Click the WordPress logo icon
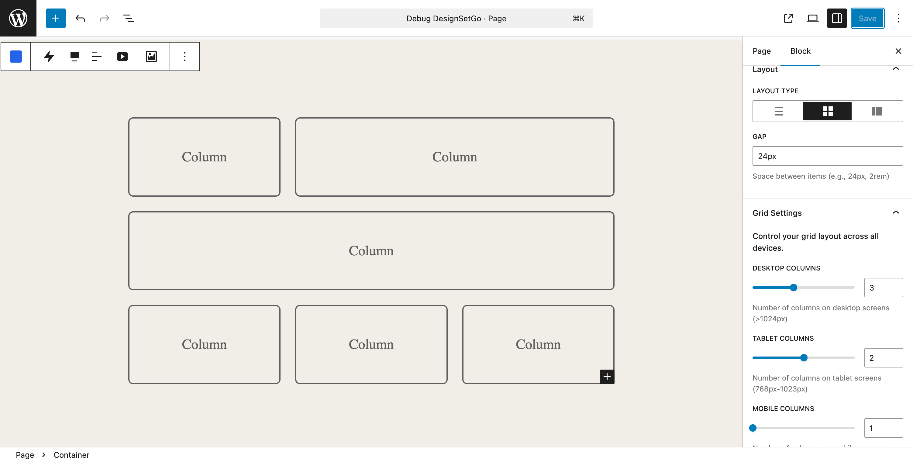Viewport: 913px width, 462px height. pos(18,18)
